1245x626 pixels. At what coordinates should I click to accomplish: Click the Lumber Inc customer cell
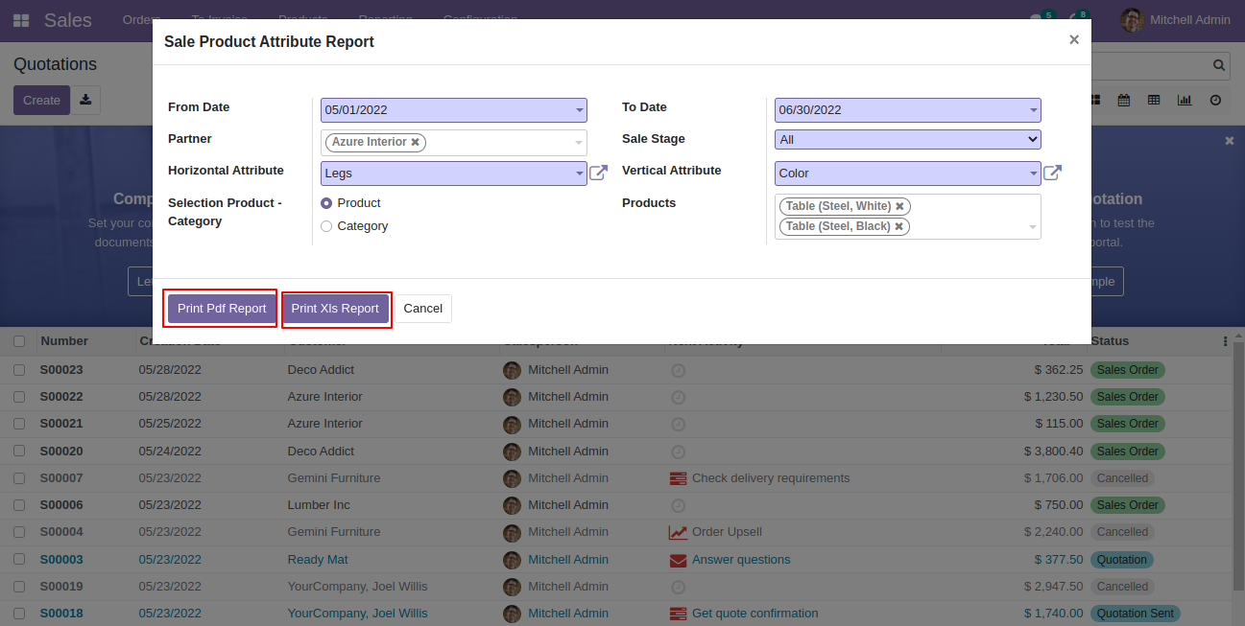coord(319,505)
